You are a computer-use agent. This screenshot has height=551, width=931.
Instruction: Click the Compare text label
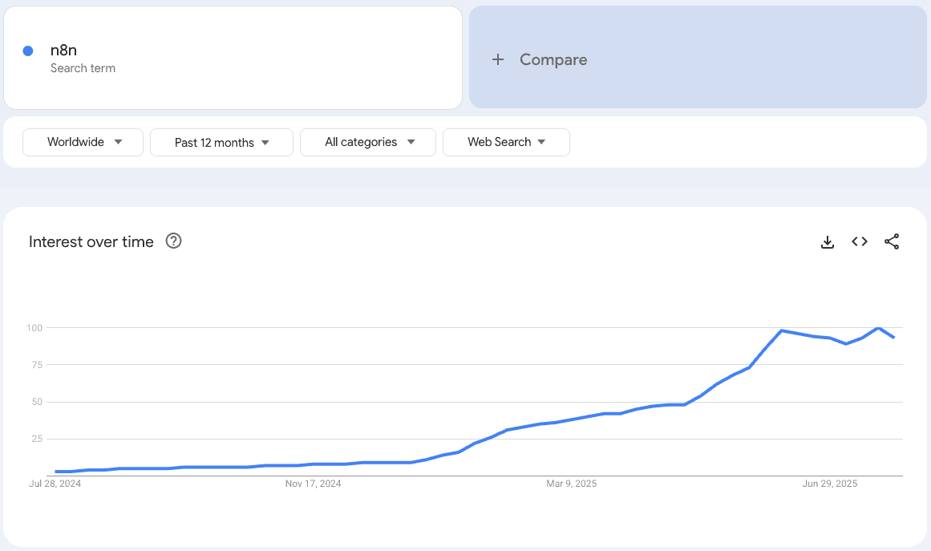[553, 59]
